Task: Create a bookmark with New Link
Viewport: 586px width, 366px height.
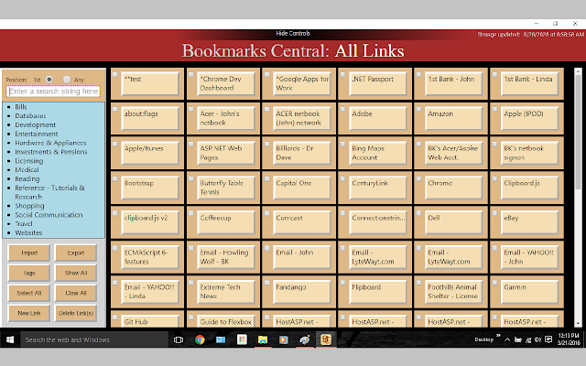Action: 29,313
